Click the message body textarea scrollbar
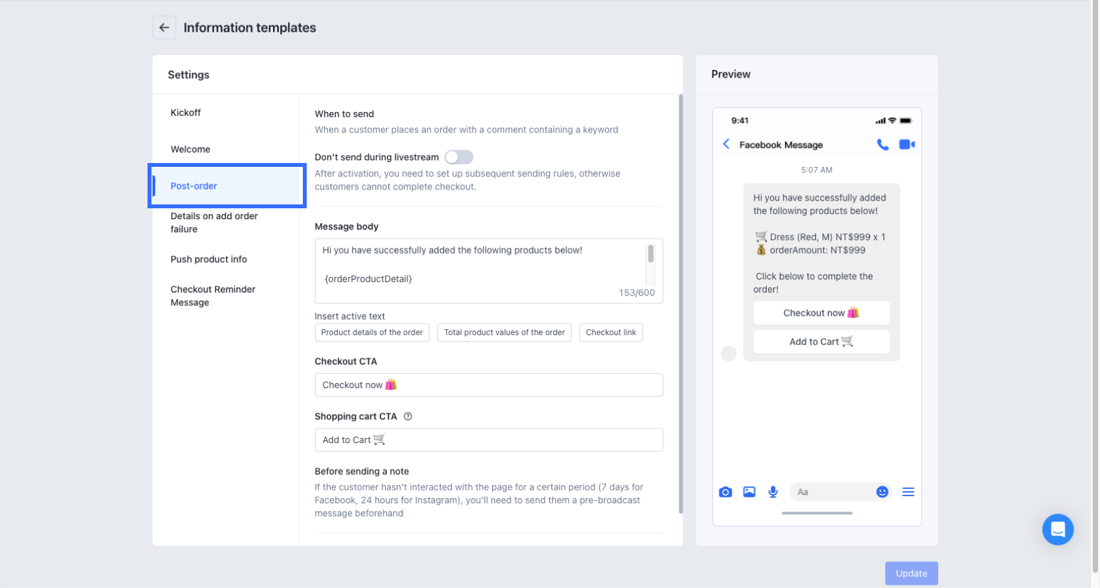The width and height of the screenshot is (1100, 588). pos(650,254)
